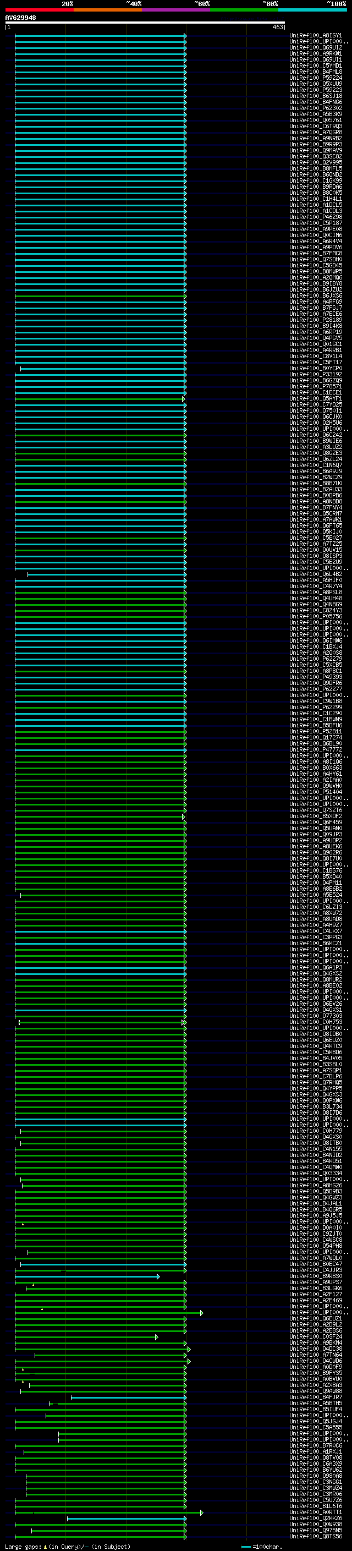The image size is (352, 1551).
Task: Open hit UniRef100_P59224
Action: click(x=316, y=78)
